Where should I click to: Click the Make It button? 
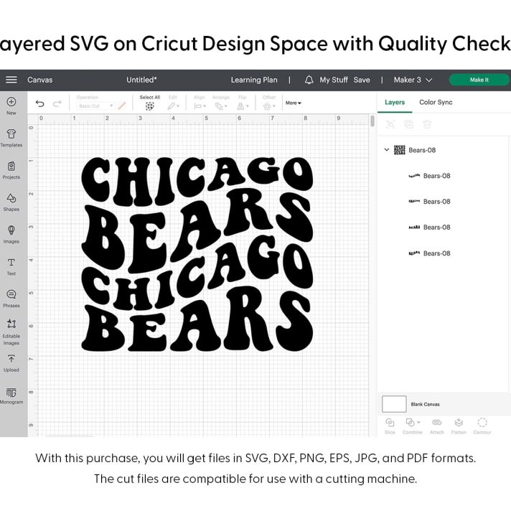pyautogui.click(x=479, y=80)
